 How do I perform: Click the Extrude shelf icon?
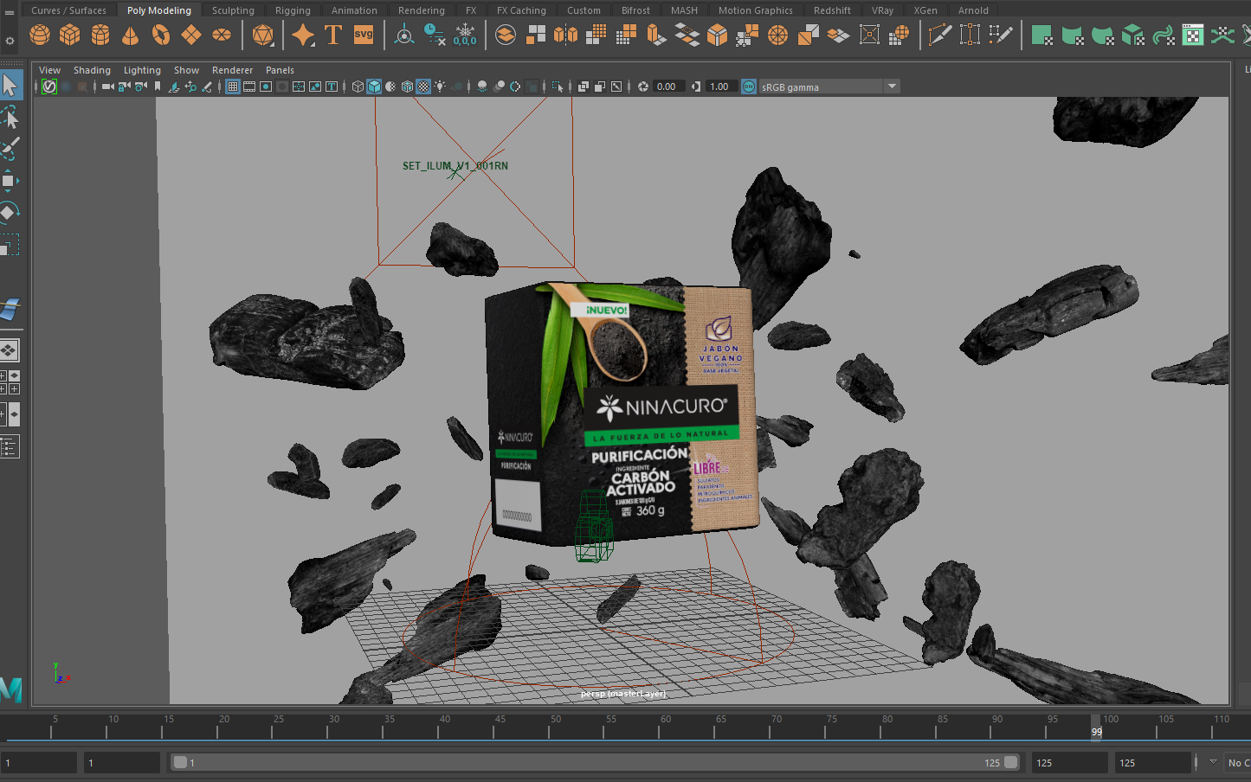coord(657,35)
